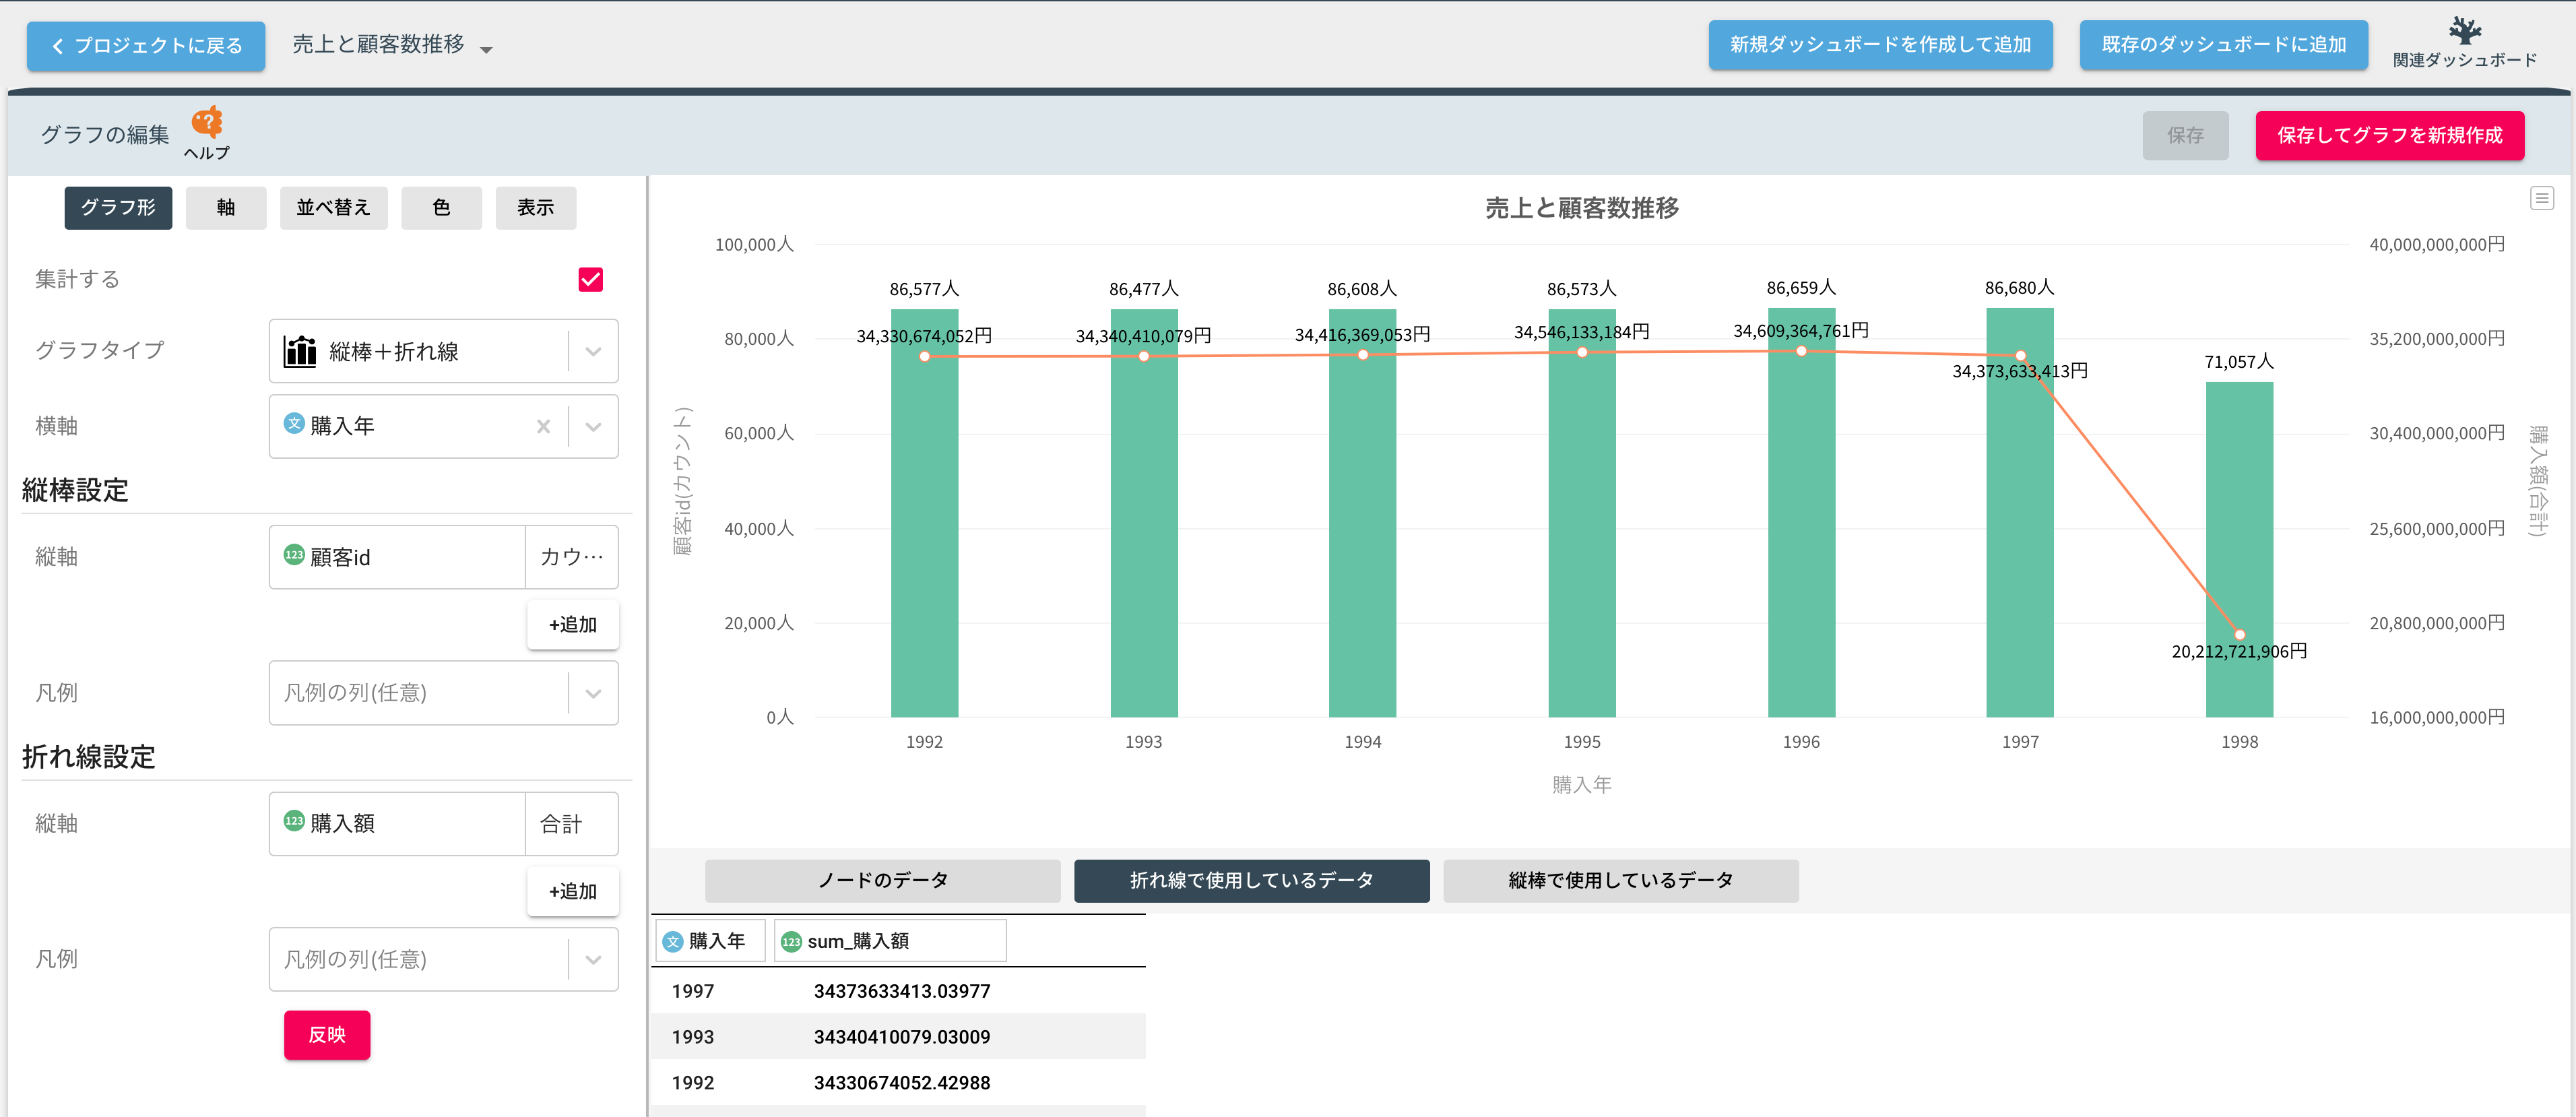
Task: Clear 購入年 with the X icon
Action: pos(543,427)
